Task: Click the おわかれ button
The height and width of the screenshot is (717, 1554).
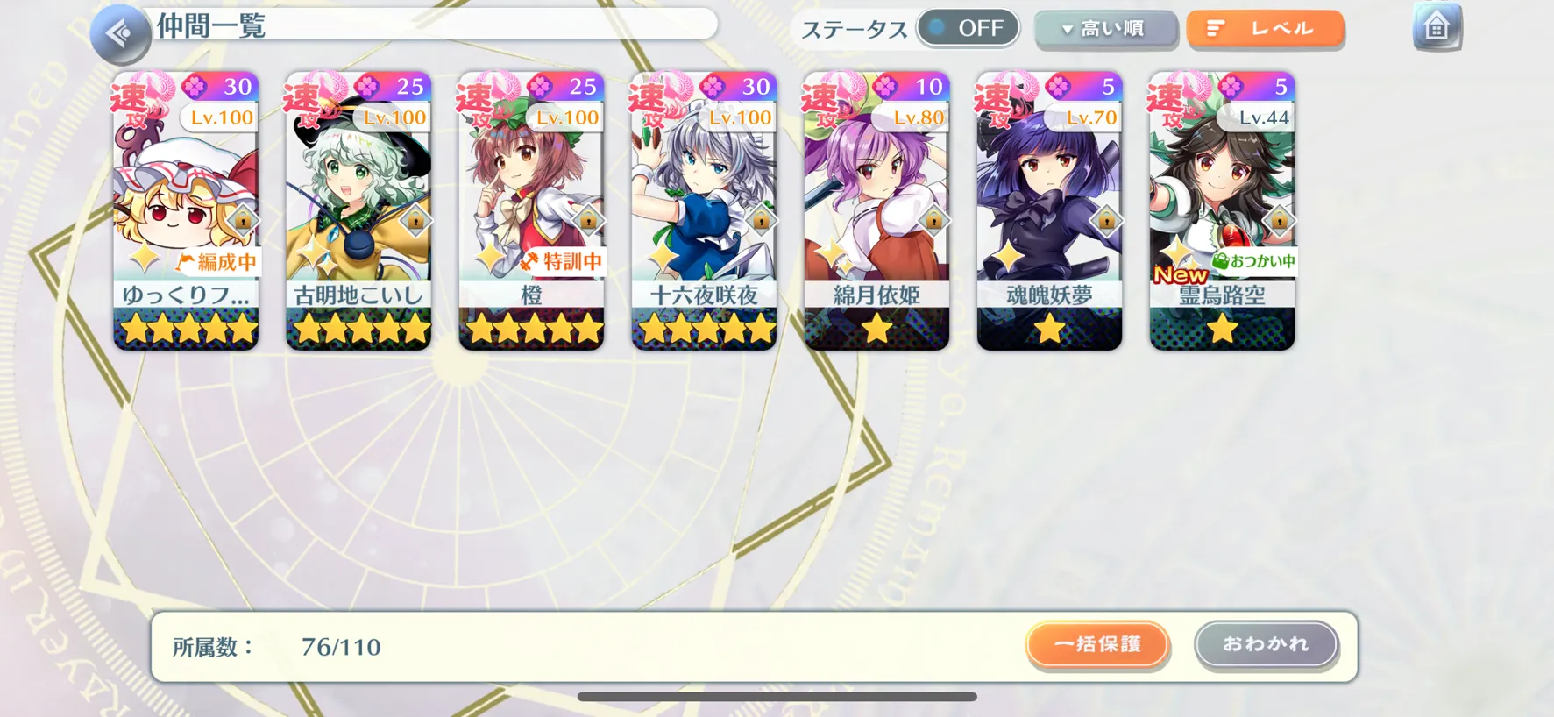Action: (1266, 644)
